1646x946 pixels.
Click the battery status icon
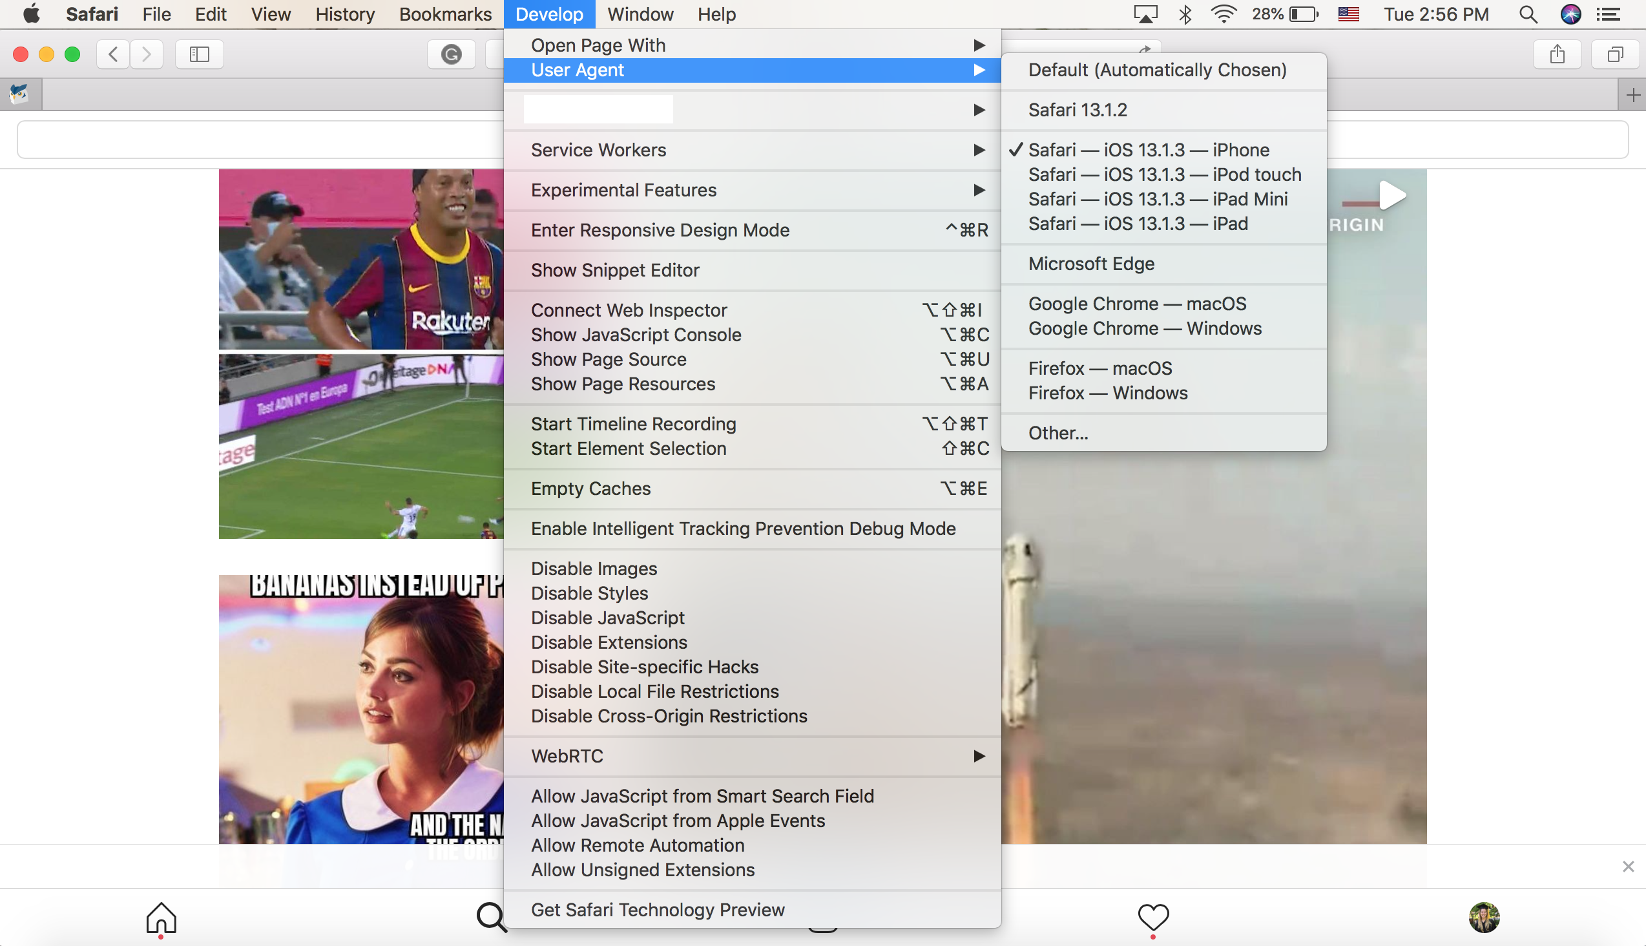coord(1303,14)
